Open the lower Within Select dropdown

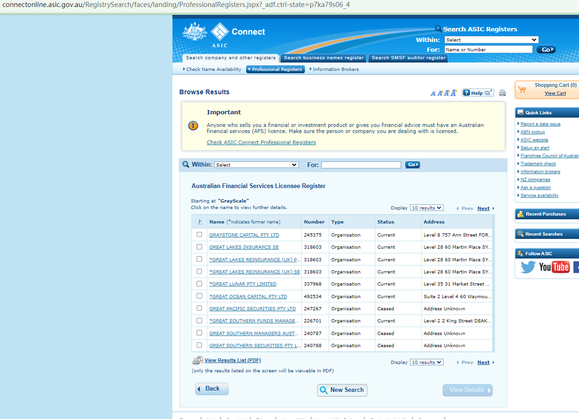(x=256, y=165)
